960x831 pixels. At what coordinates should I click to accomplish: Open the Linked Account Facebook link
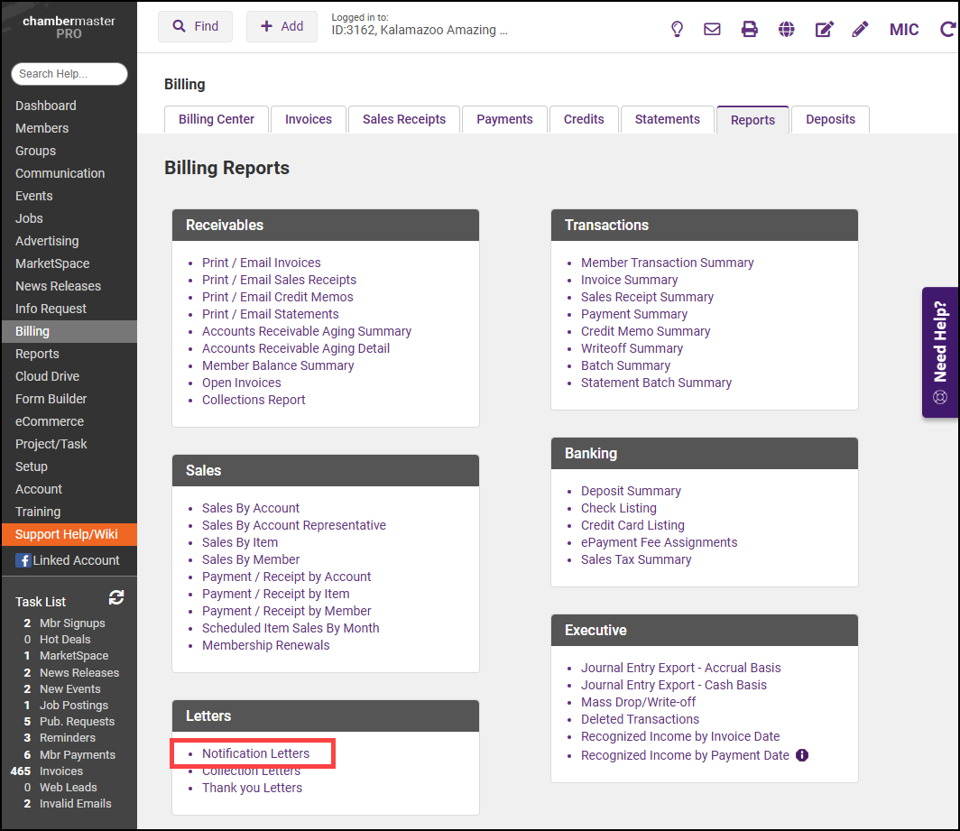tap(76, 560)
